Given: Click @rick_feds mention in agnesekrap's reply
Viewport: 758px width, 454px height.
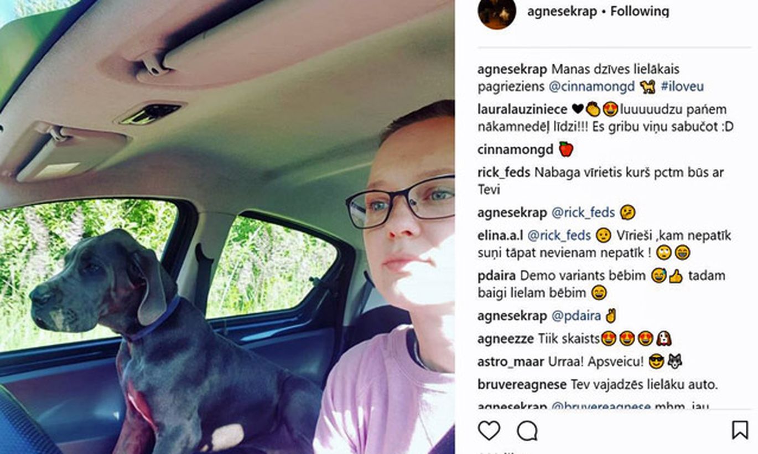Looking at the screenshot, I should tap(583, 213).
